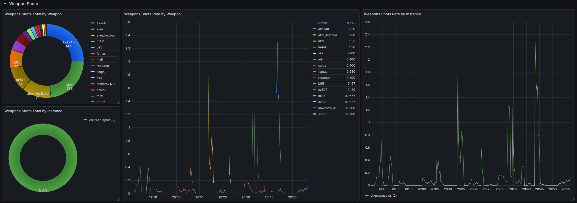Click the Weapon Shots row title
577x203 pixels.
(24, 4)
